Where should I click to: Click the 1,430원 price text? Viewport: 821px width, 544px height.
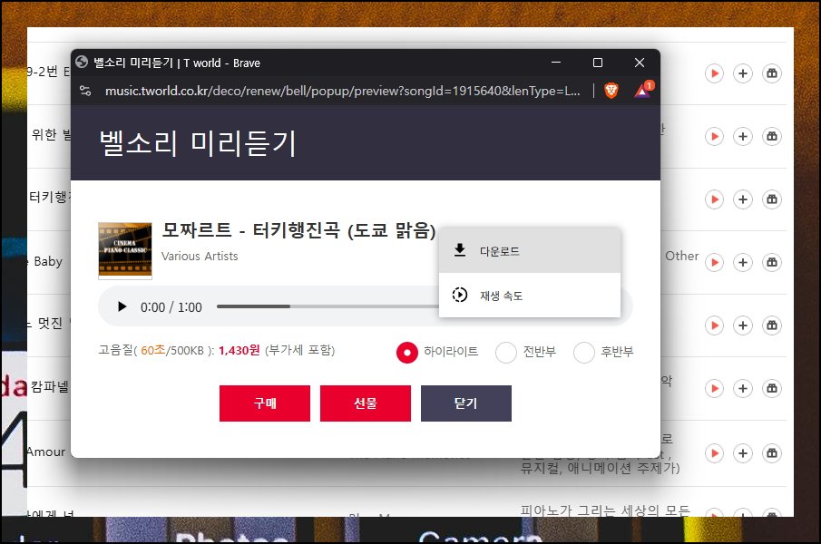tap(239, 351)
